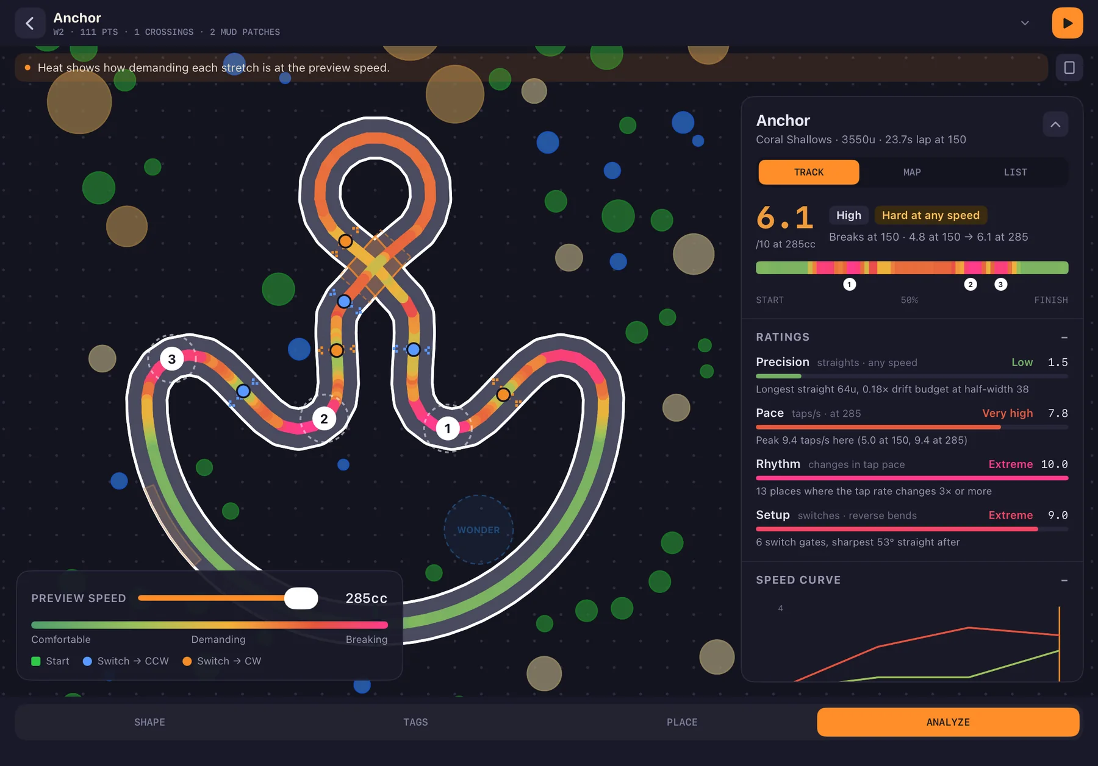Select marker 1 on the heat strip
Screen dimensions: 1098x766
tap(849, 285)
